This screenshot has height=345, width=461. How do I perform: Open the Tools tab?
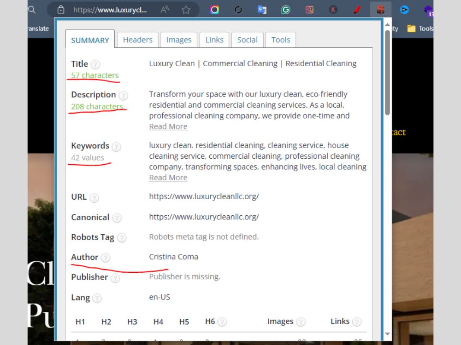click(x=280, y=40)
